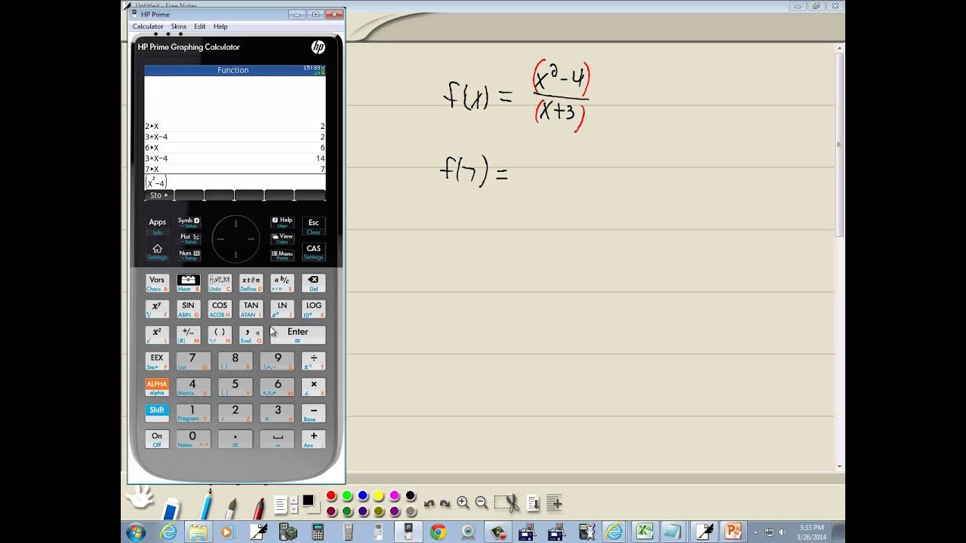Pick the red pen color
The height and width of the screenshot is (543, 966).
331,496
